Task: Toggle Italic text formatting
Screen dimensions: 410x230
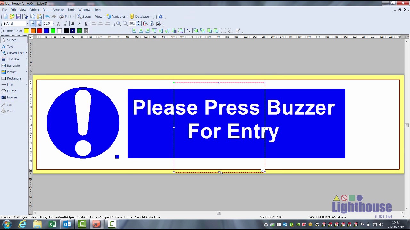Action: (79, 24)
